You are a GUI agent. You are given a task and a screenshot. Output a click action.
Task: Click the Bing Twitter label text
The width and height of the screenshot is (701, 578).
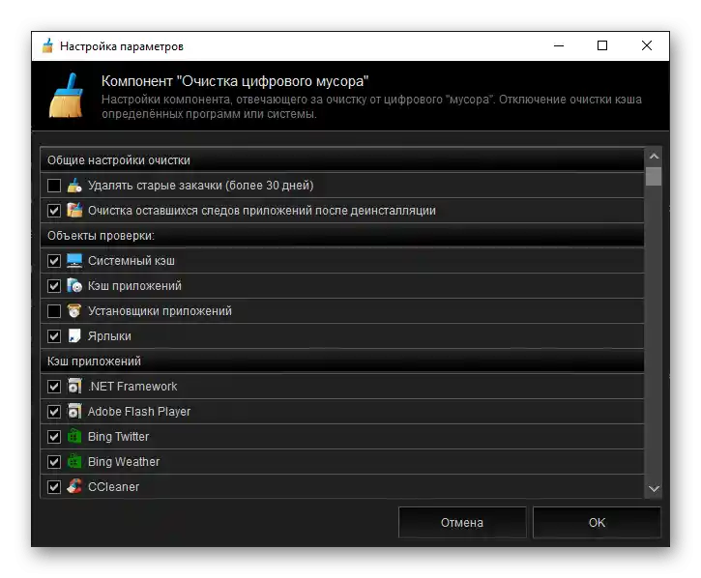119,436
